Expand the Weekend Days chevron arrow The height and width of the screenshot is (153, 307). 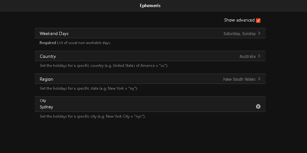click(259, 33)
